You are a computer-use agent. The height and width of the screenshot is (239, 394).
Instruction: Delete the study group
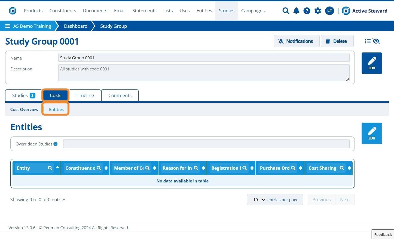pos(337,41)
